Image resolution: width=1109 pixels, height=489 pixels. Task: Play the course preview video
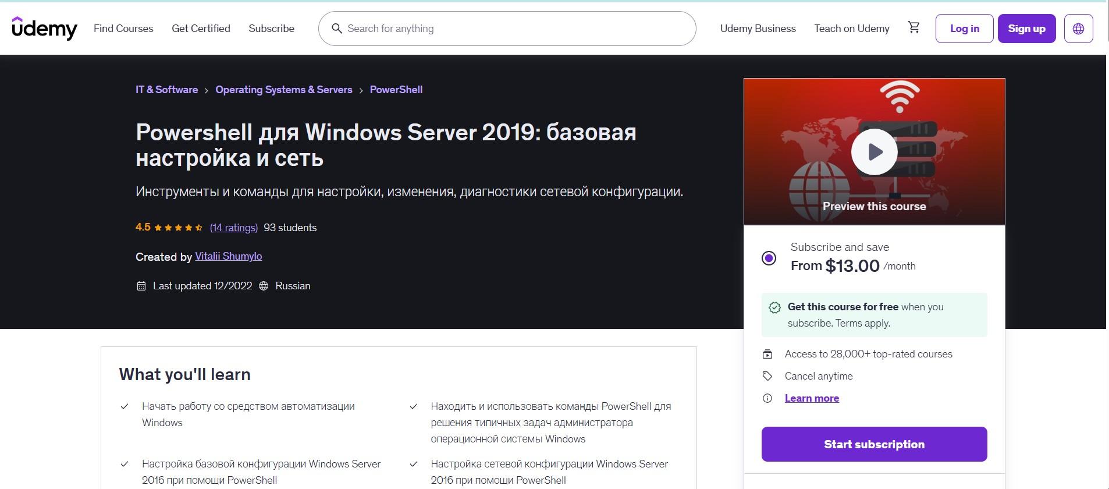point(874,152)
